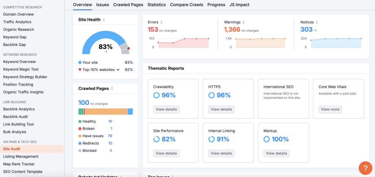This screenshot has width=375, height=177.
Task: Open Keyword Strategy Builder in the sidebar
Action: pos(25,77)
